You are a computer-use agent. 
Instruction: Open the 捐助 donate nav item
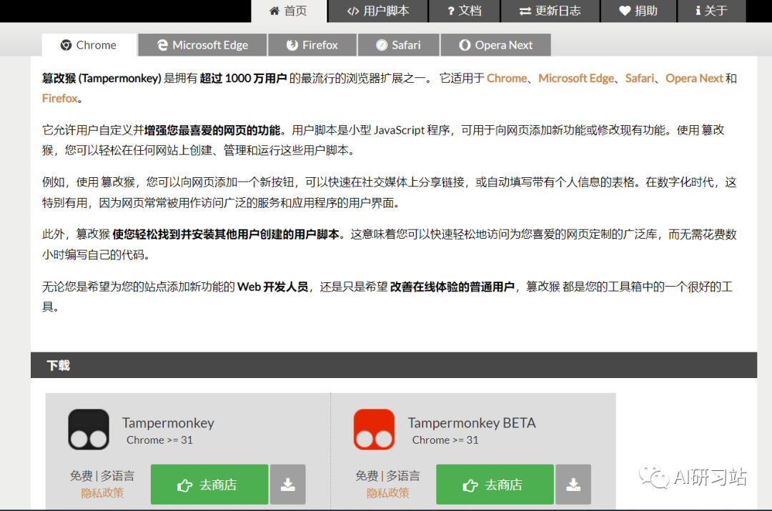point(638,11)
